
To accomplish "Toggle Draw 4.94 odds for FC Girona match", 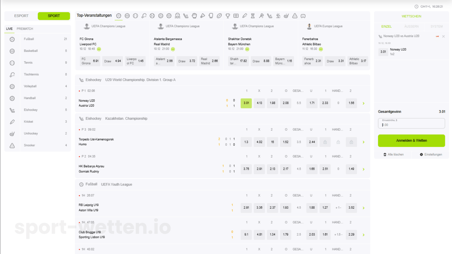I will 112,61.
